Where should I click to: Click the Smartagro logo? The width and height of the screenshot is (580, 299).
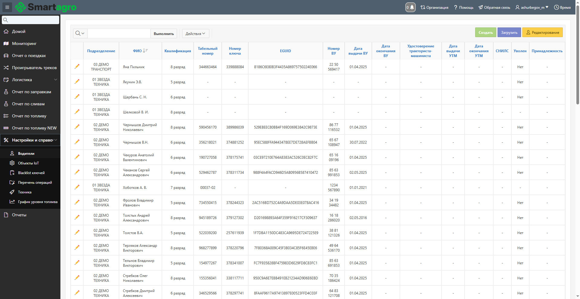(46, 7)
